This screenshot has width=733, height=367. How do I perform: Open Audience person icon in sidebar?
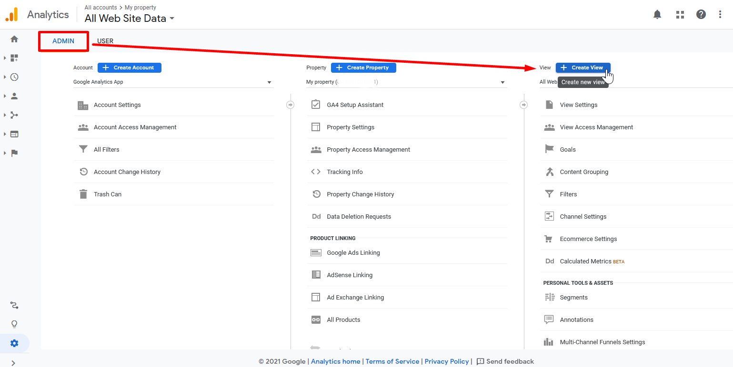pyautogui.click(x=14, y=96)
